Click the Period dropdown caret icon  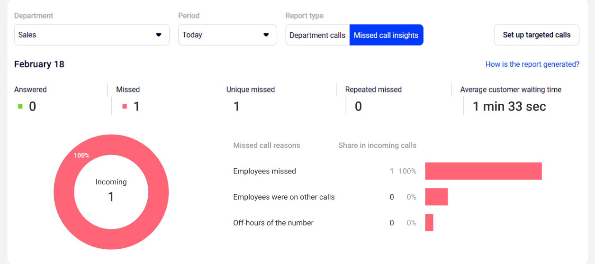coord(266,35)
